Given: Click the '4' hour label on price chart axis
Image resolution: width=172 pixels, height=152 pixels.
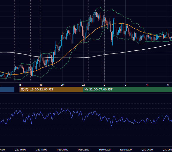Looking at the screenshot, I should pyautogui.click(x=147, y=85).
